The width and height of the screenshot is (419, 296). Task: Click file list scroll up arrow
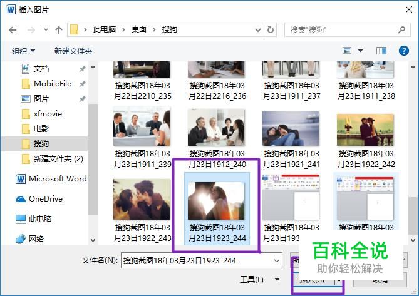click(x=413, y=67)
